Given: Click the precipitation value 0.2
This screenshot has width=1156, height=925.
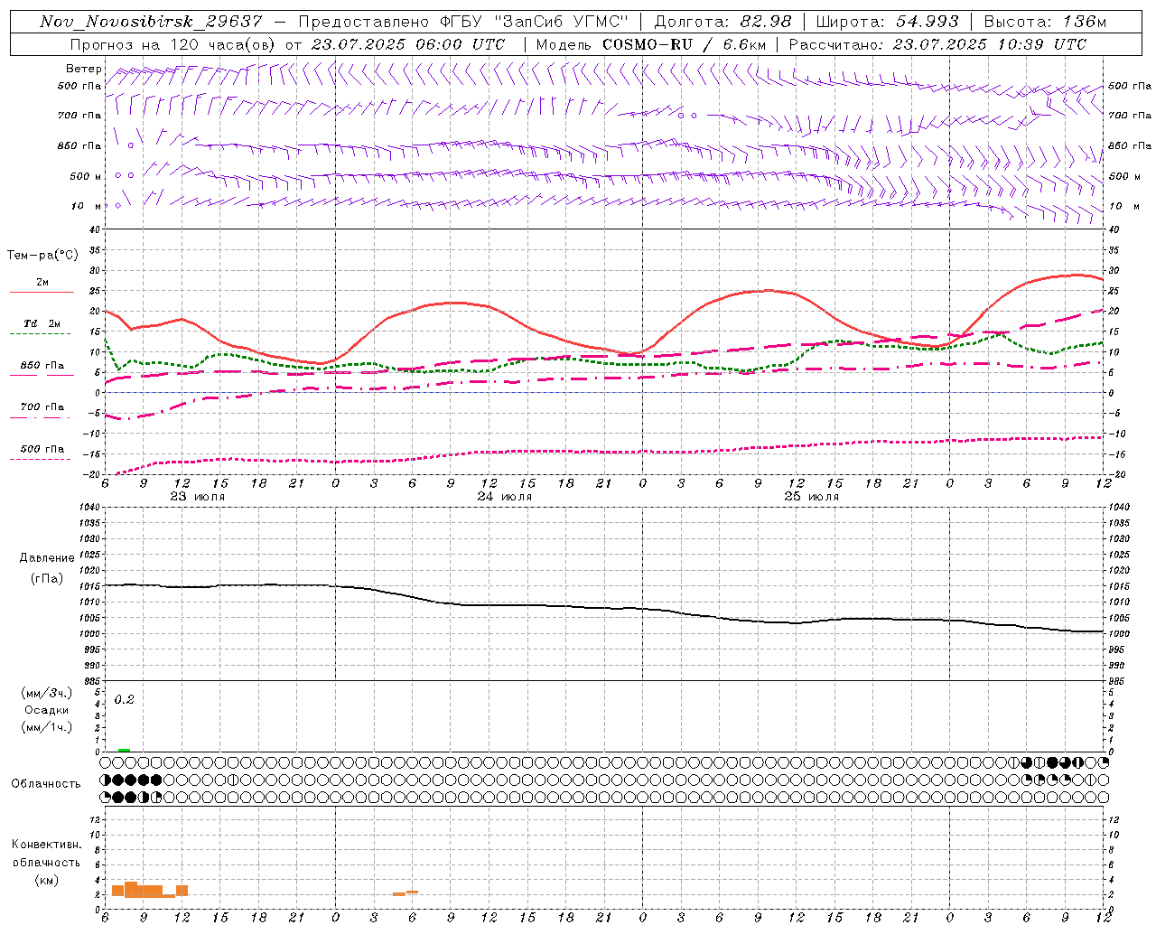Looking at the screenshot, I should [x=124, y=700].
